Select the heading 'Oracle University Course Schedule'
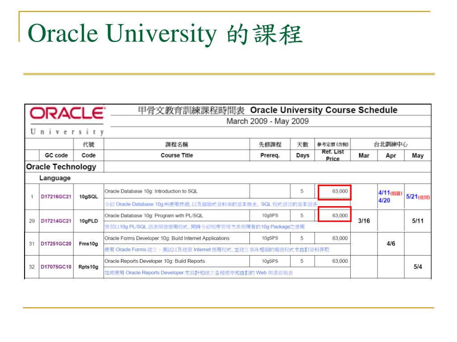 pos(324,110)
